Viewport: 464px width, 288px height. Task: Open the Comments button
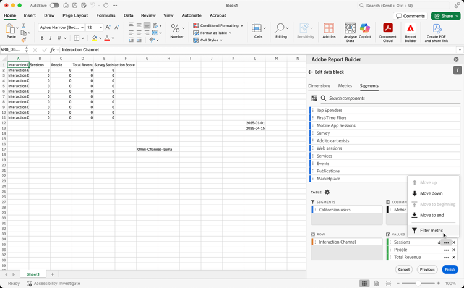(410, 16)
